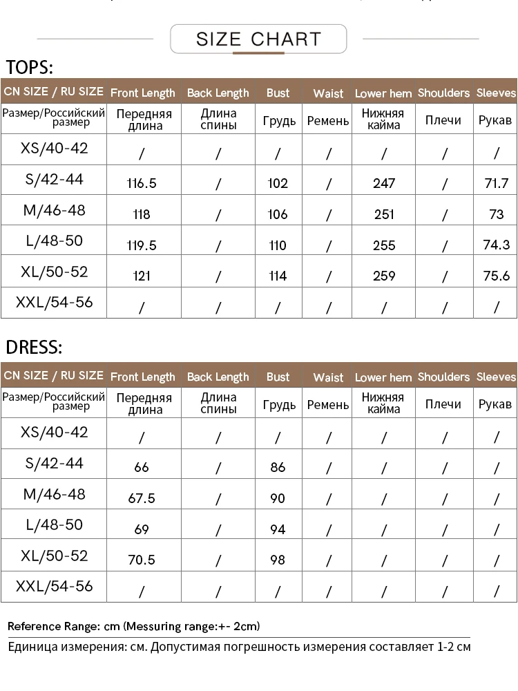Select bust value 98 in DRESS table
Image resolution: width=518 pixels, height=691 pixels.
click(x=278, y=560)
